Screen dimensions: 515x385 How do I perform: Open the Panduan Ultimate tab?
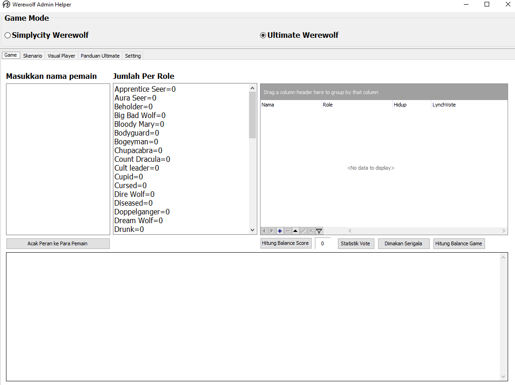(x=100, y=56)
